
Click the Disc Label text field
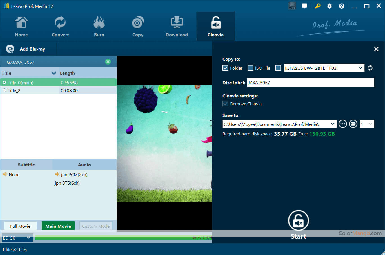pos(310,83)
